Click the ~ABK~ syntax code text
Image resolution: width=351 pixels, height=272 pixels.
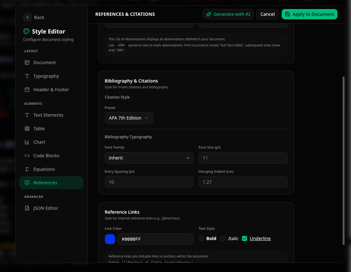[121, 45]
